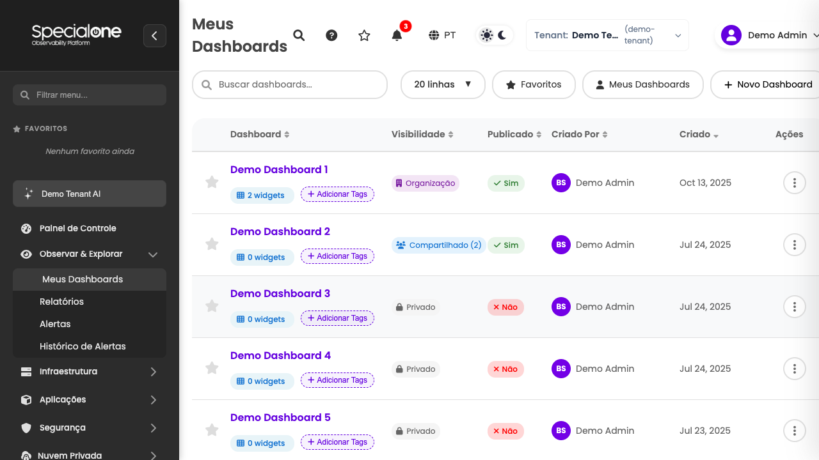The height and width of the screenshot is (460, 819).
Task: Open actions menu for Demo Dashboard 4
Action: pos(794,369)
